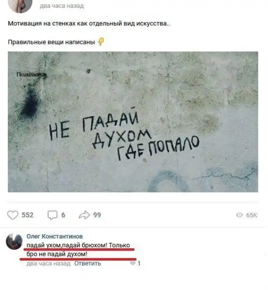Click the eye views icon
Viewport: 268px width, 290px height.
pyautogui.click(x=239, y=215)
